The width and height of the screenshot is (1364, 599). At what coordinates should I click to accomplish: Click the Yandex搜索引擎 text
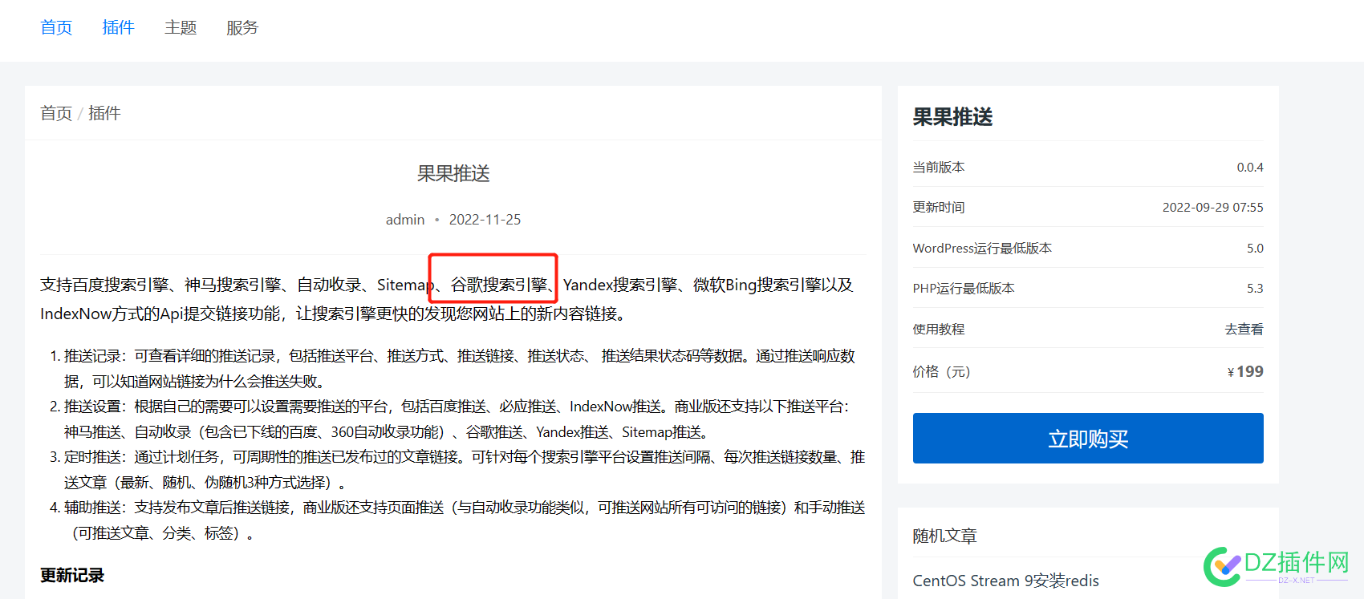click(620, 285)
